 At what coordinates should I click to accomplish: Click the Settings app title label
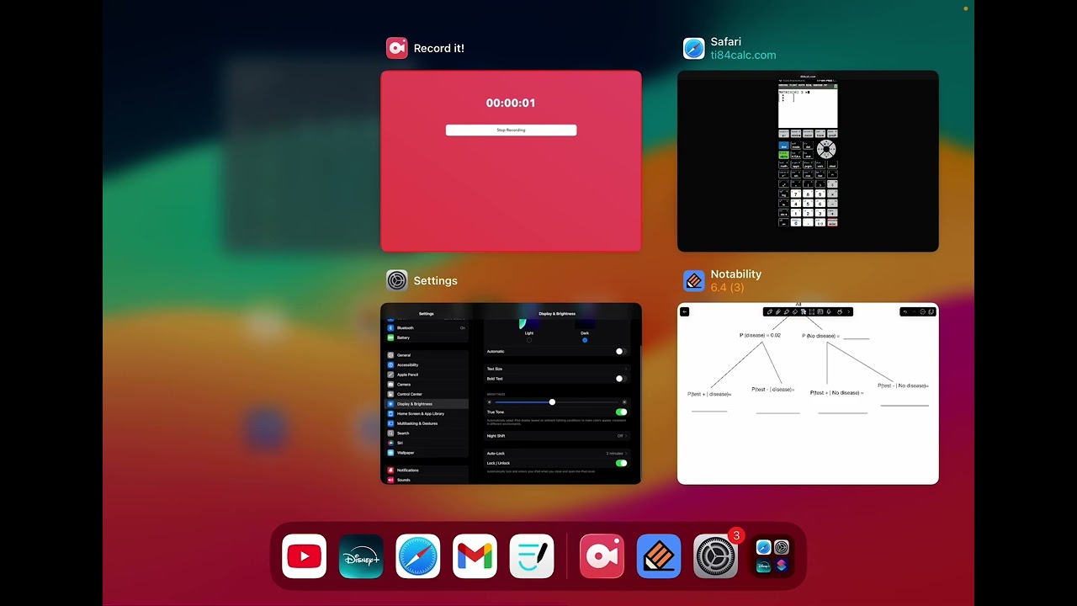click(x=435, y=281)
